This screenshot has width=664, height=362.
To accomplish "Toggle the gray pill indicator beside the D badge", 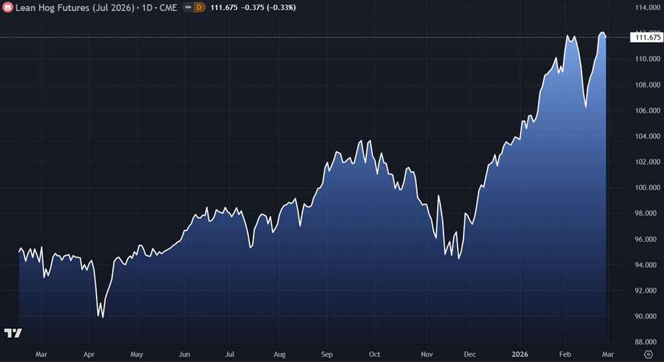I will pos(187,7).
